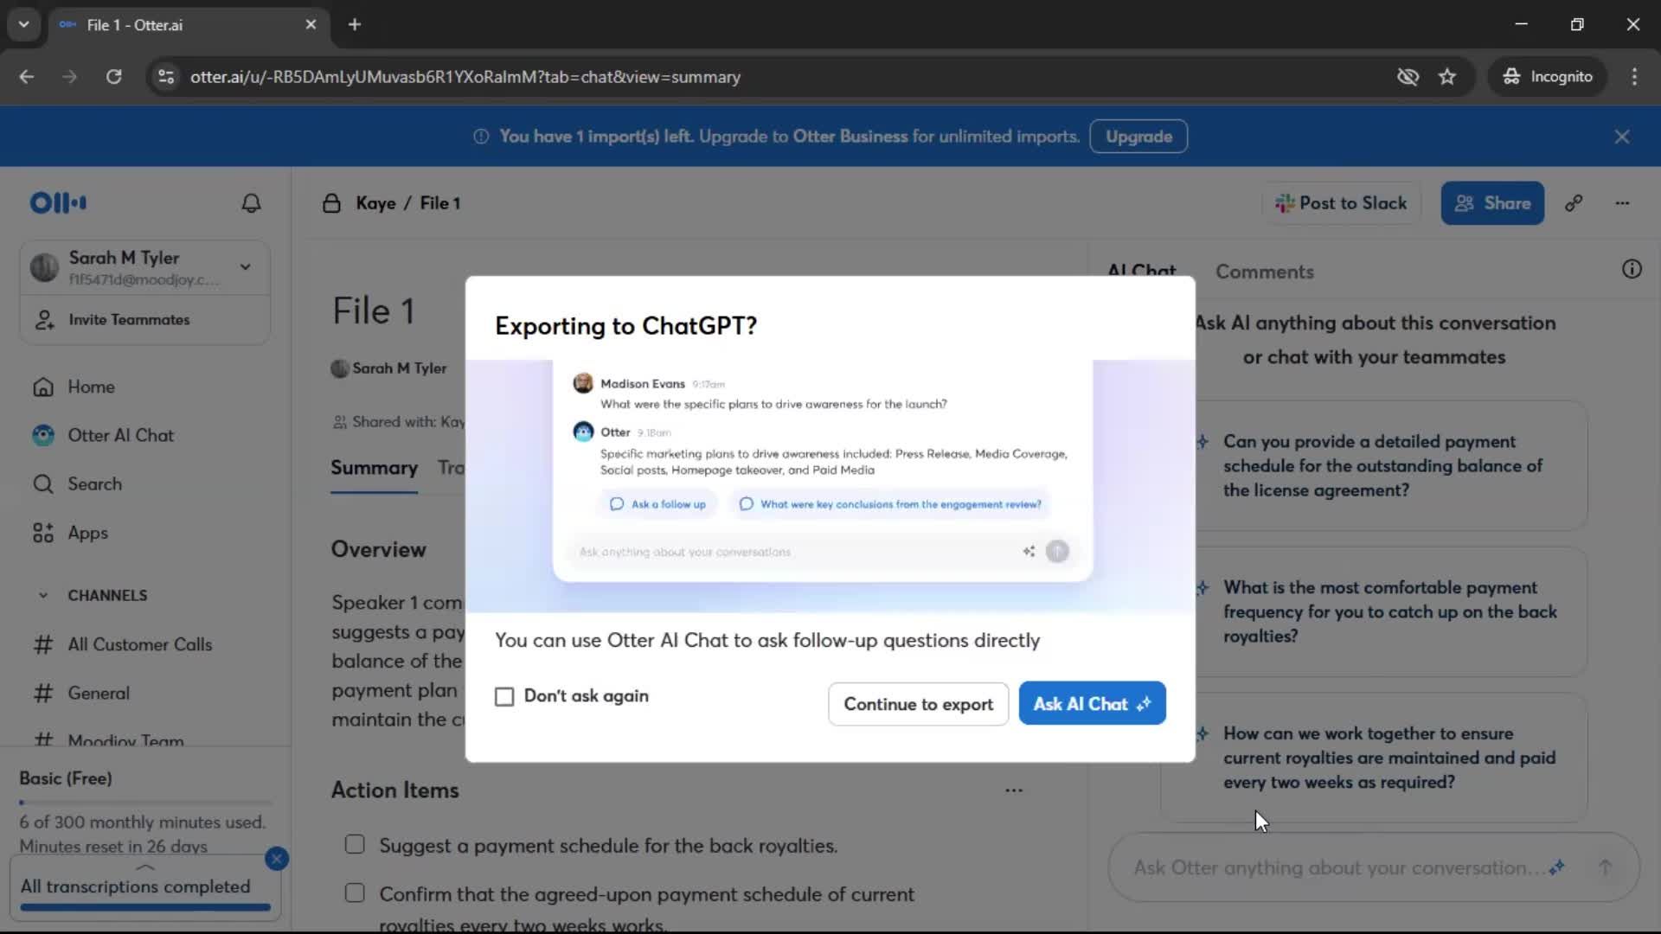Check the Don't ask again checkbox

coord(504,697)
